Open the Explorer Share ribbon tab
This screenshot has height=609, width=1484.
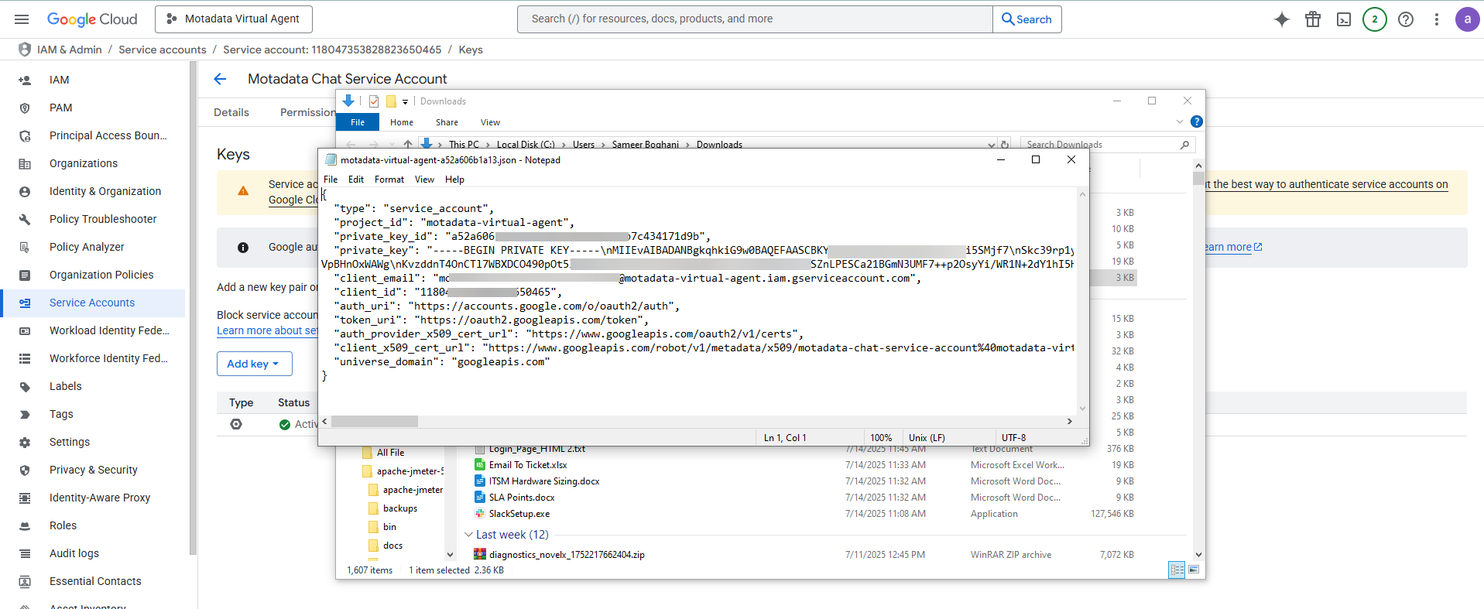point(447,122)
